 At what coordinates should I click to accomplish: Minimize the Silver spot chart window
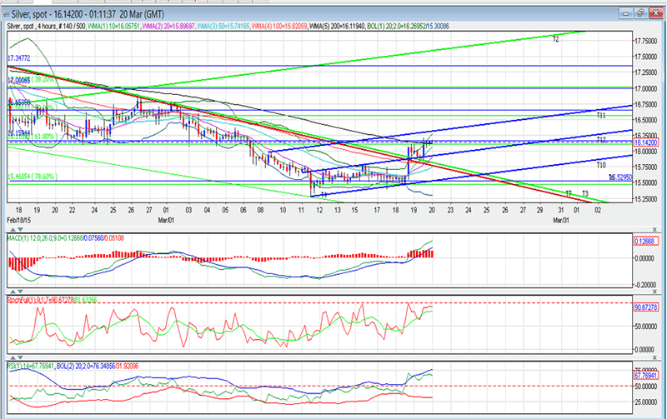628,12
